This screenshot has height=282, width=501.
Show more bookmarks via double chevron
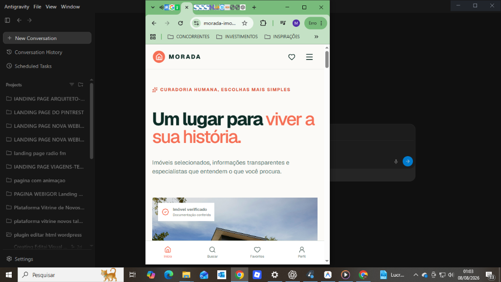tap(317, 37)
